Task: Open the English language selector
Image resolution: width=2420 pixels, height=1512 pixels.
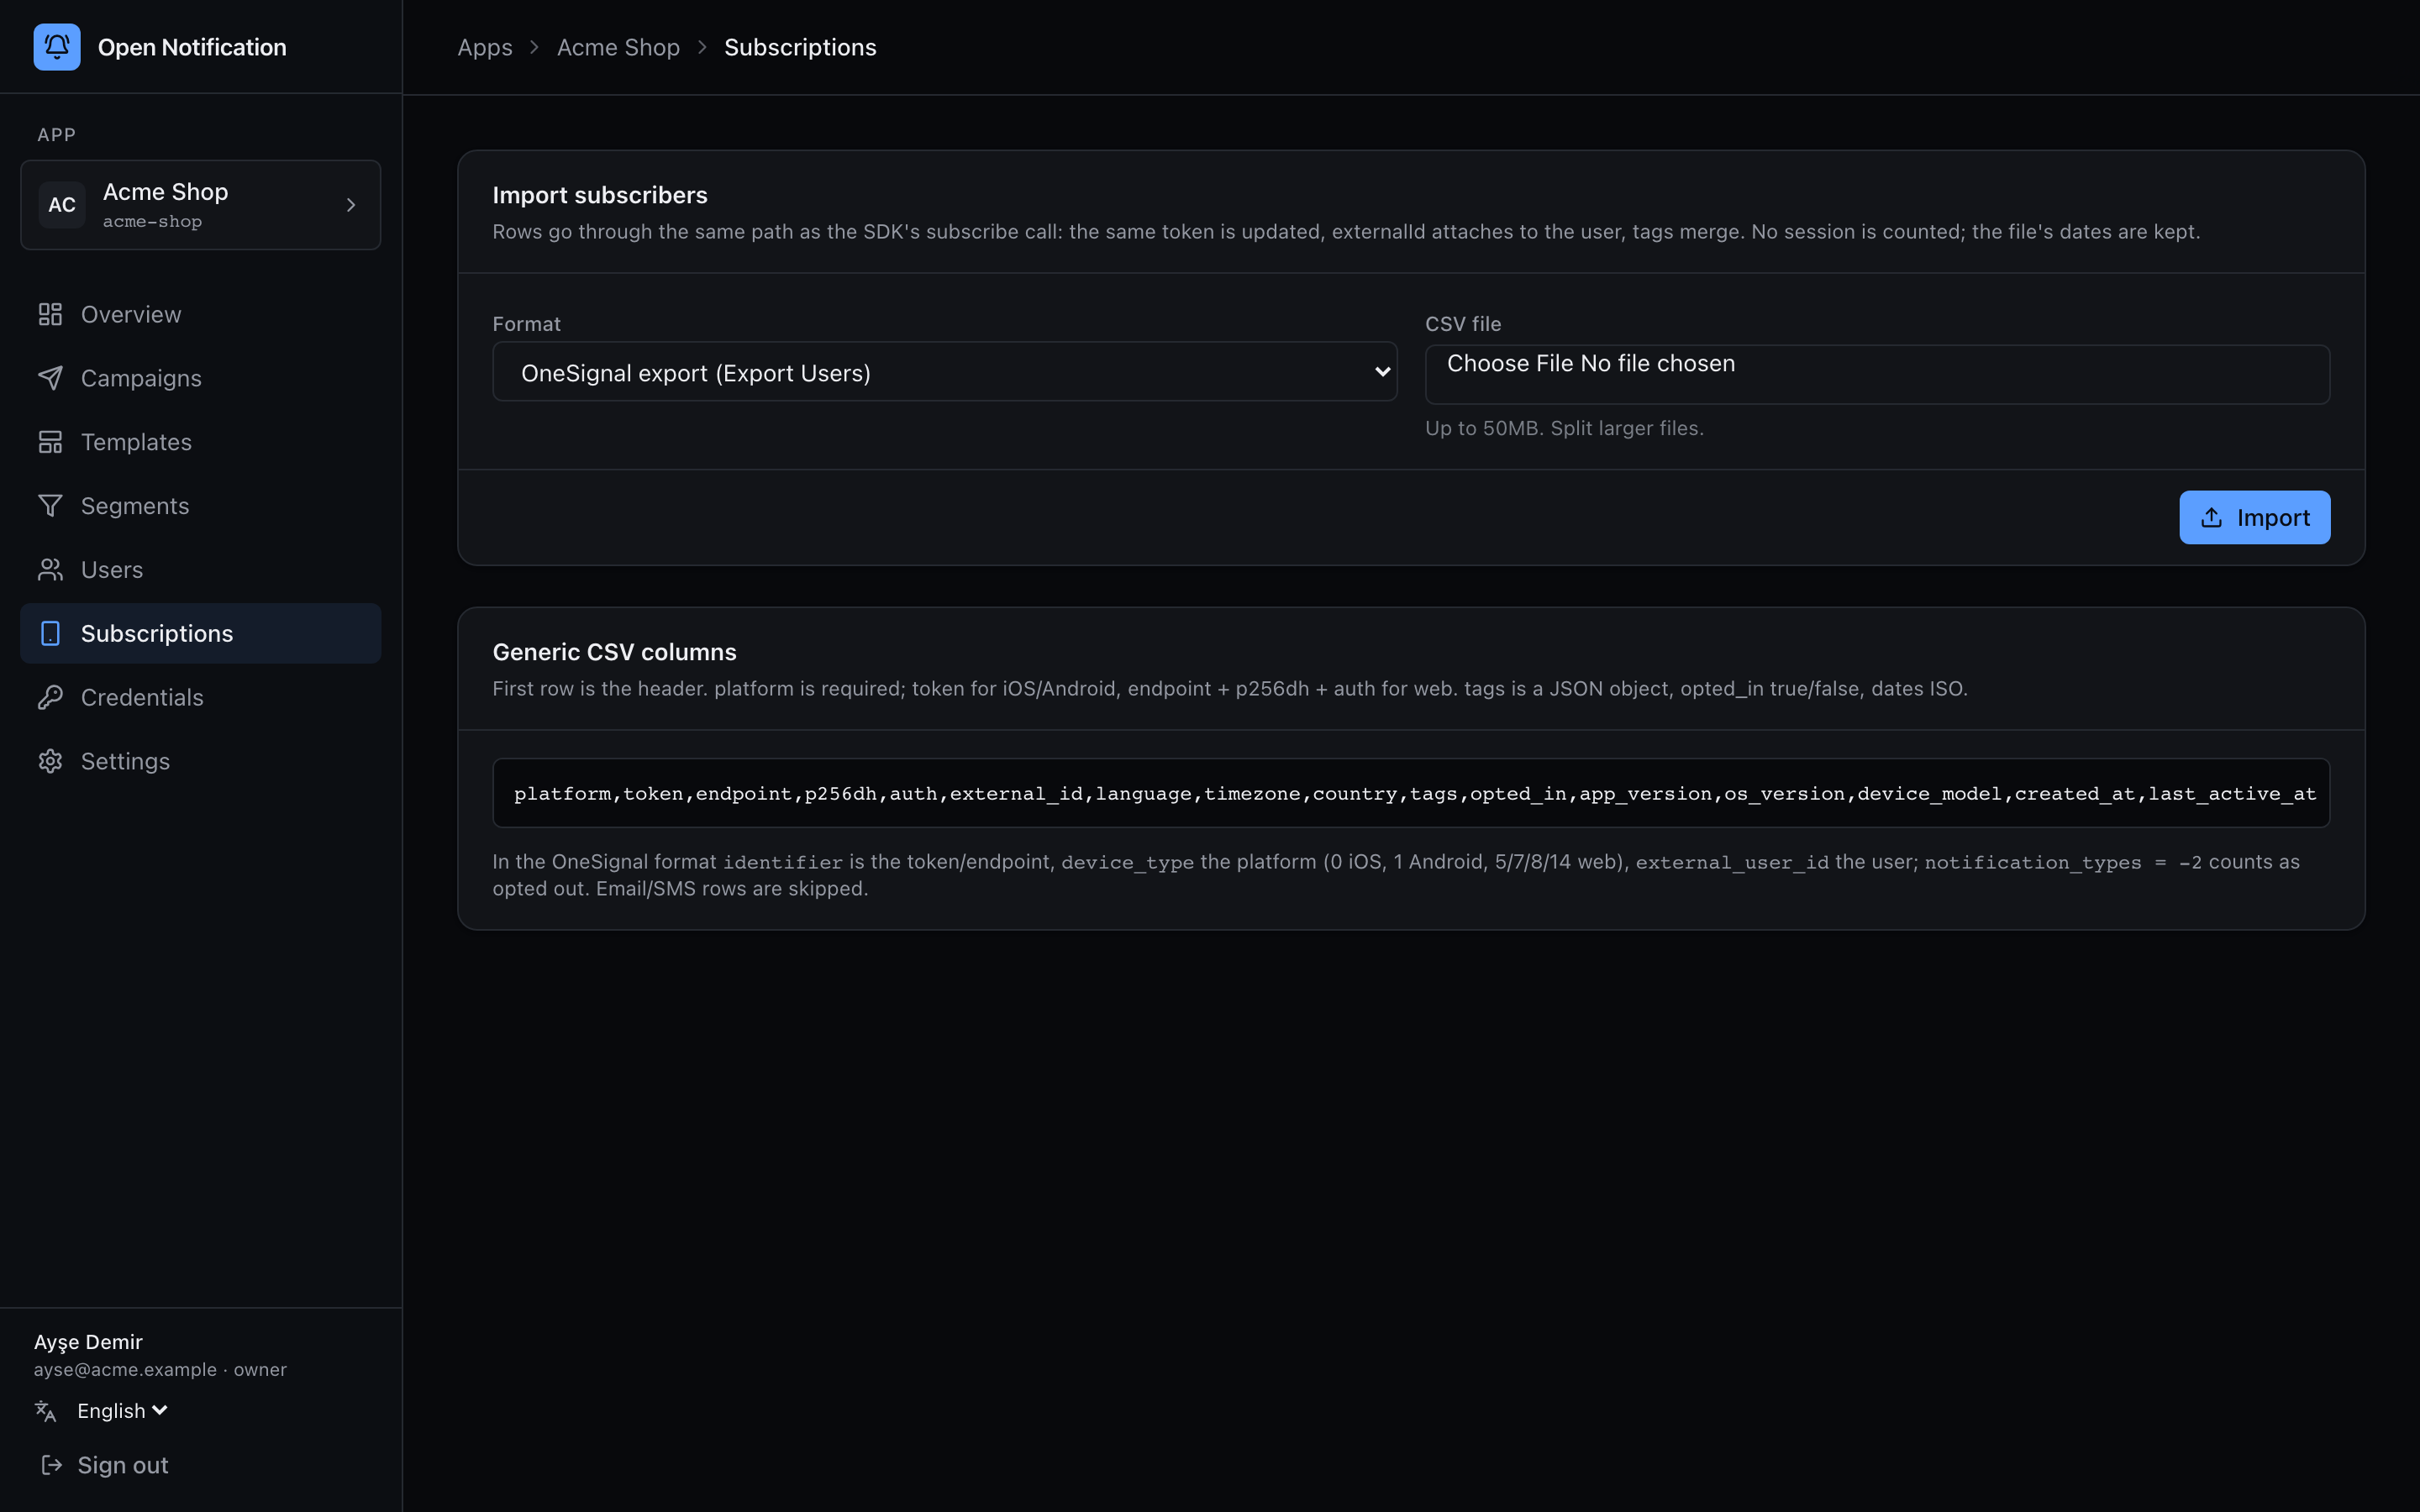Action: tap(122, 1411)
